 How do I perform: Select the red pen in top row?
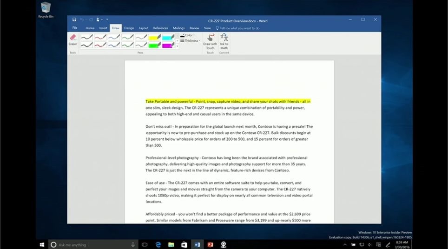point(100,37)
